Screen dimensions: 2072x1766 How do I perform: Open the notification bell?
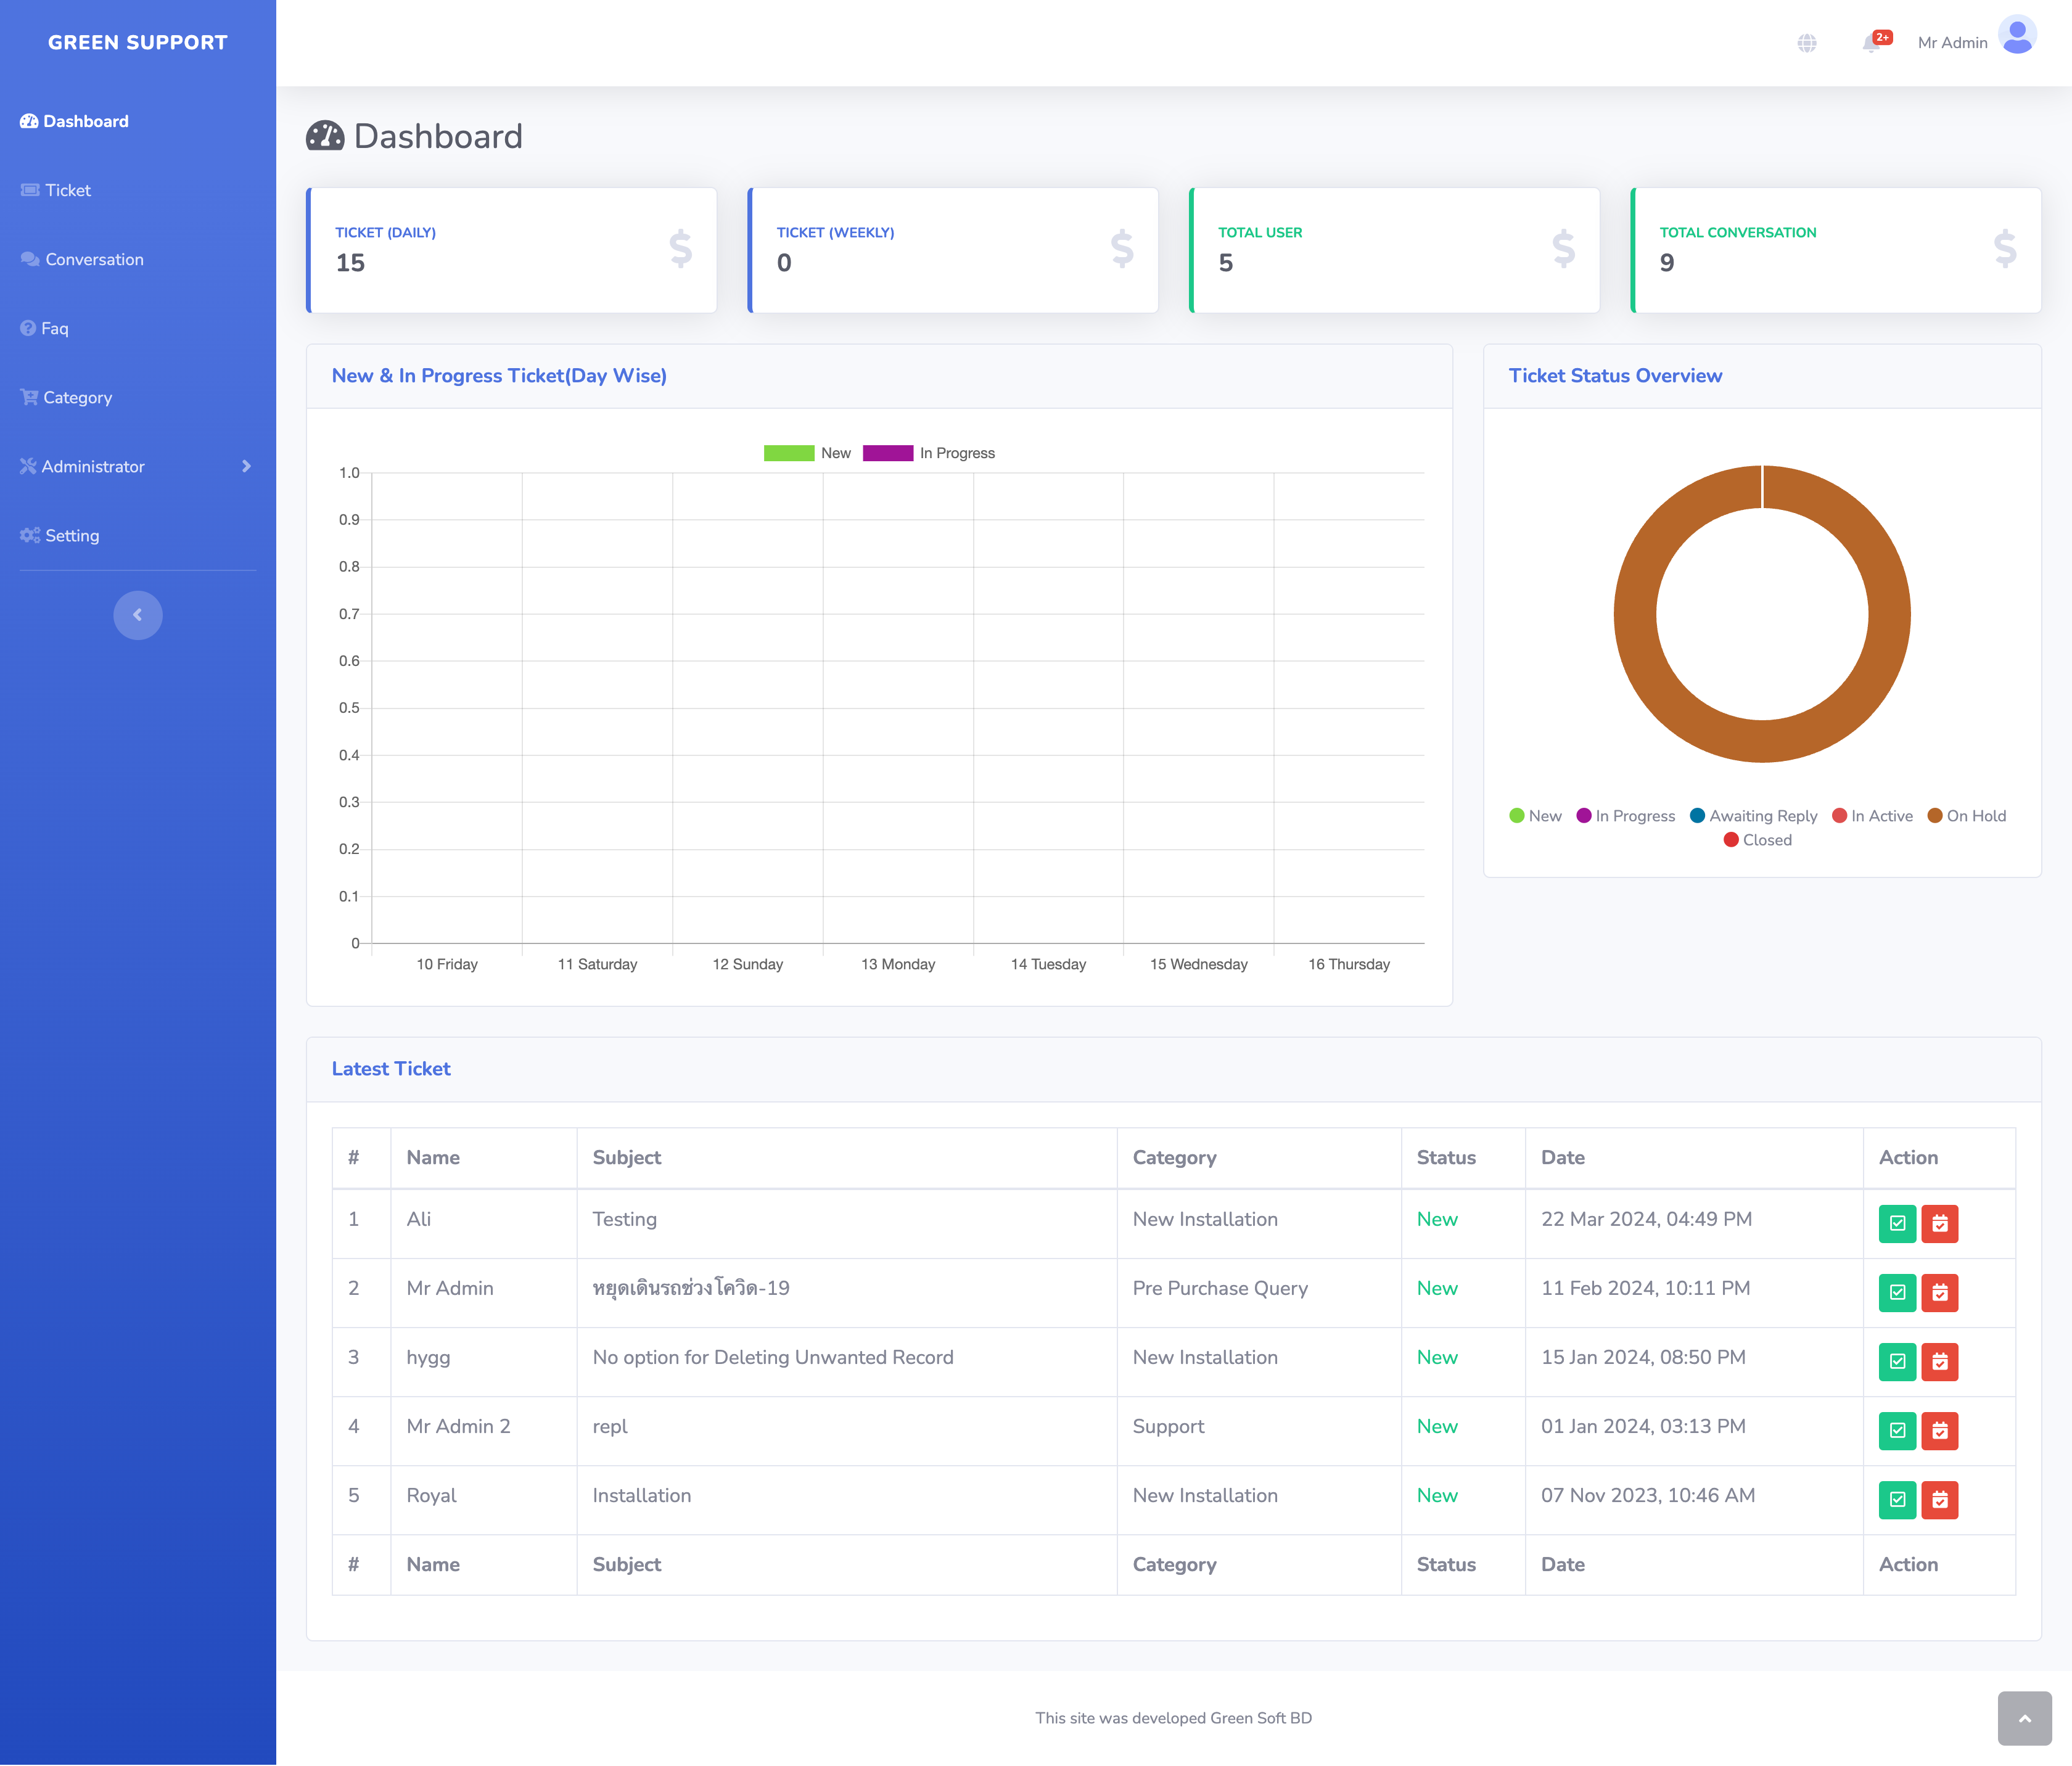tap(1871, 43)
